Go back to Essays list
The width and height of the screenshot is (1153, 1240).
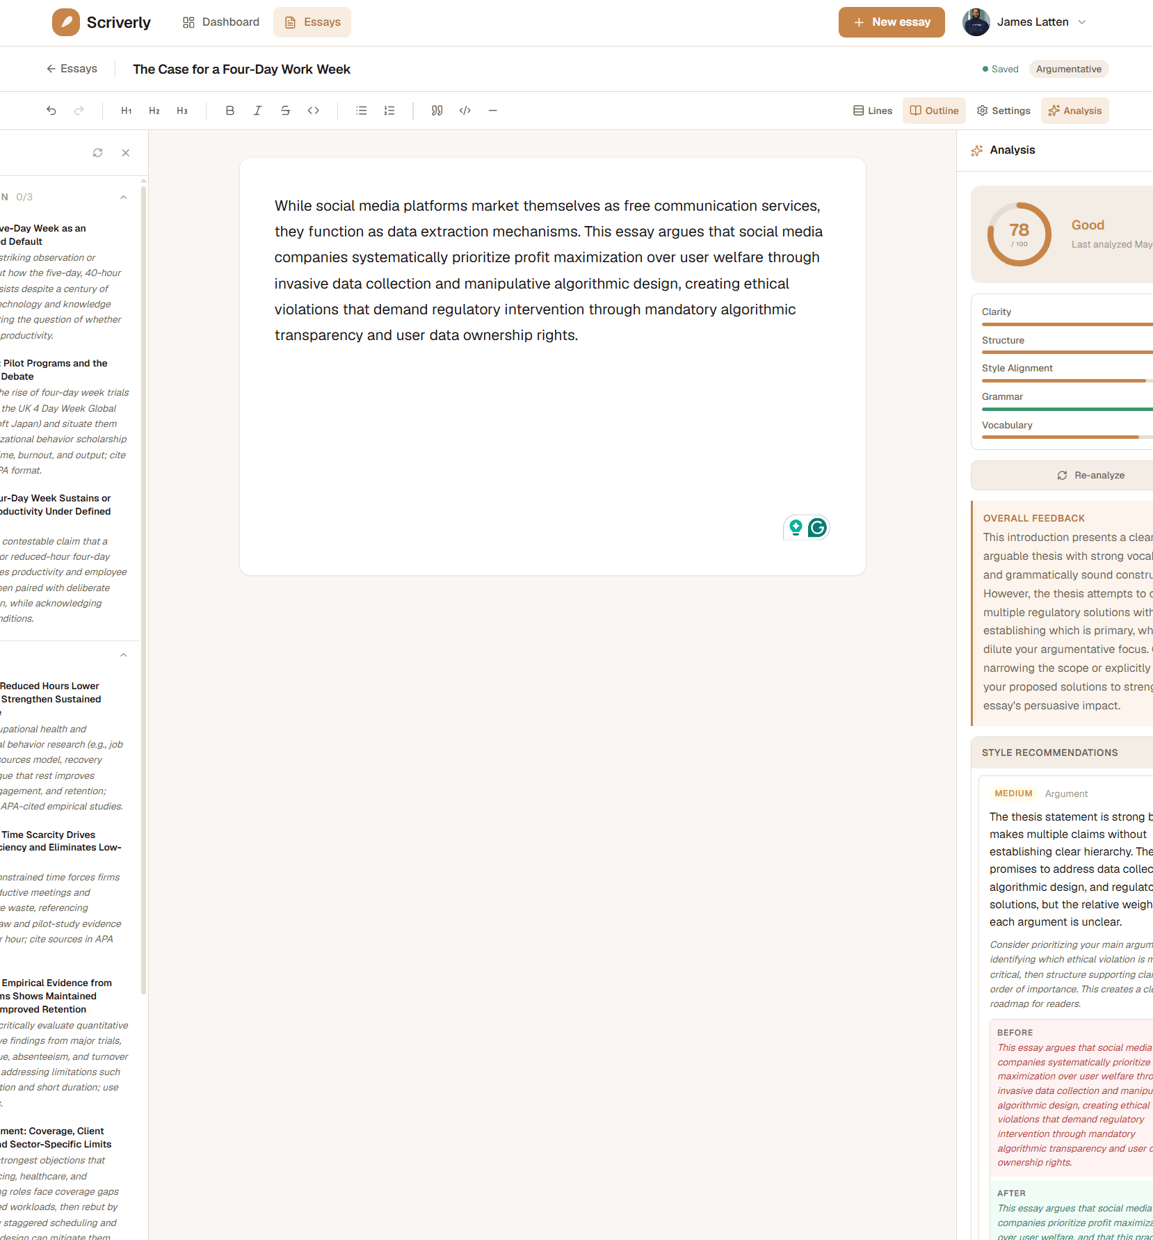72,69
